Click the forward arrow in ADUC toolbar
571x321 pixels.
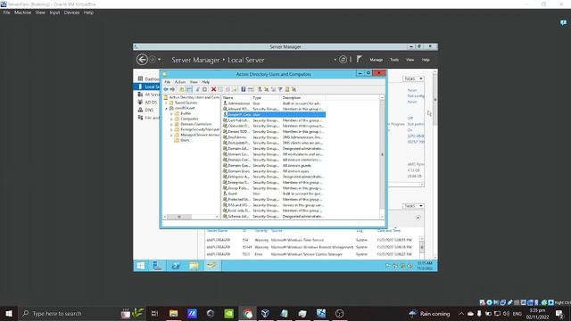point(172,89)
